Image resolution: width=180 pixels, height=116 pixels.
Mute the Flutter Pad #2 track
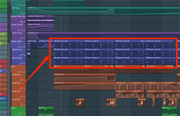tap(24, 30)
